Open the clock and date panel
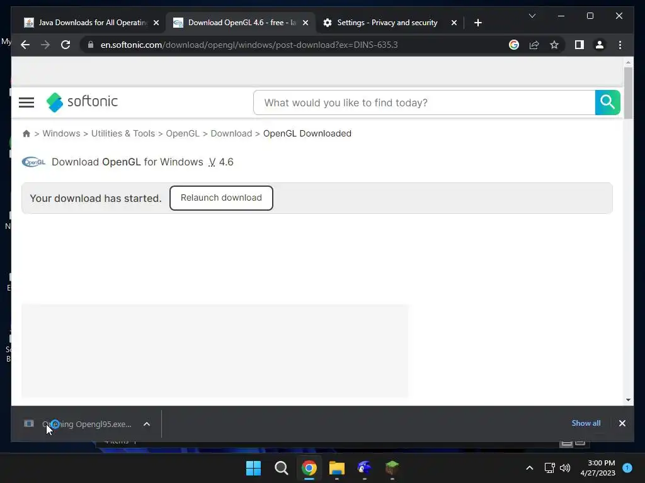This screenshot has width=645, height=483. click(x=598, y=468)
